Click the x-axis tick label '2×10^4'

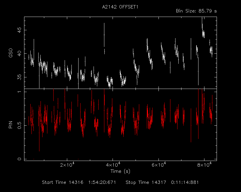(x=67, y=165)
